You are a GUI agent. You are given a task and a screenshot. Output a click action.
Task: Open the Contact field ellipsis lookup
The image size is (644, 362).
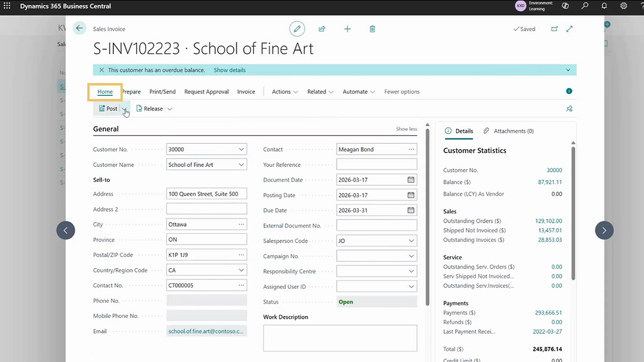tap(411, 149)
